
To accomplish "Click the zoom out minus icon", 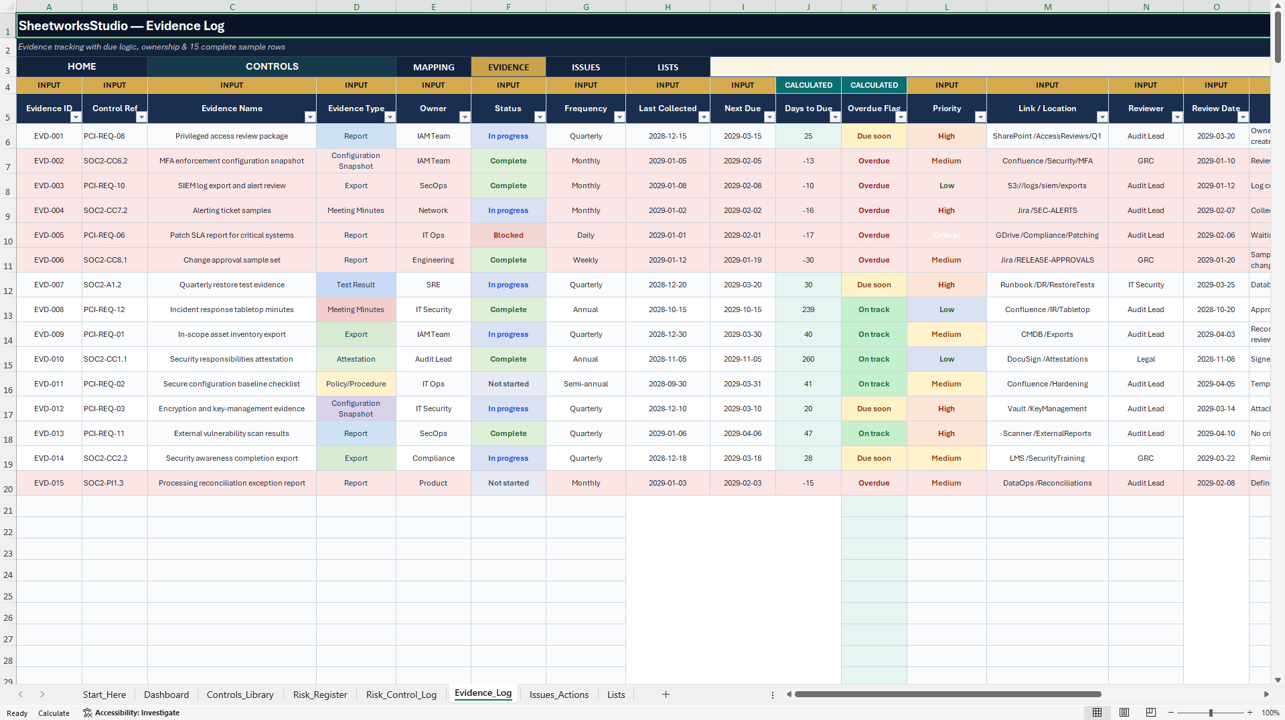I will (x=1171, y=713).
